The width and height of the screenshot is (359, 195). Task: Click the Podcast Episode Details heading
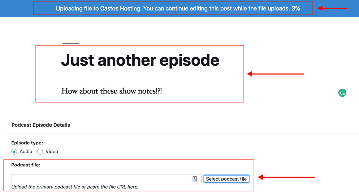pos(41,125)
